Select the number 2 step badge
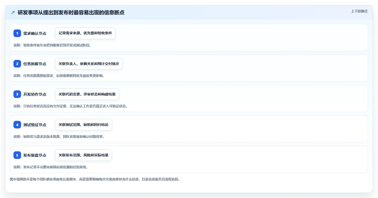378x198 pixels. coord(17,64)
